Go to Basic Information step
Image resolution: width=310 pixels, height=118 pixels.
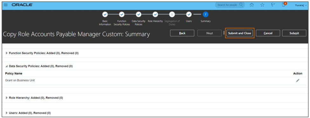tap(105, 14)
